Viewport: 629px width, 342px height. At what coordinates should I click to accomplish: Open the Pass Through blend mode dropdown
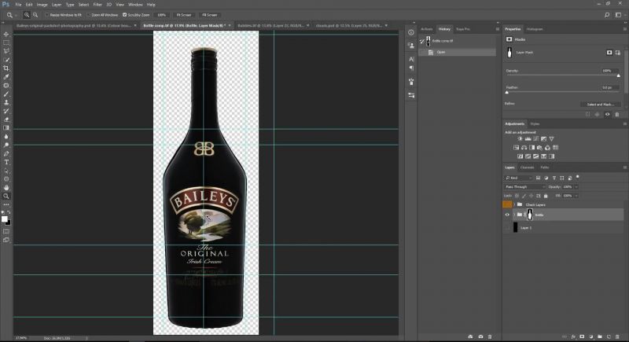click(x=525, y=187)
